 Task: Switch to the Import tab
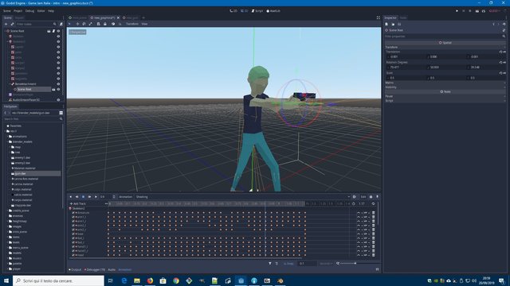[19, 17]
